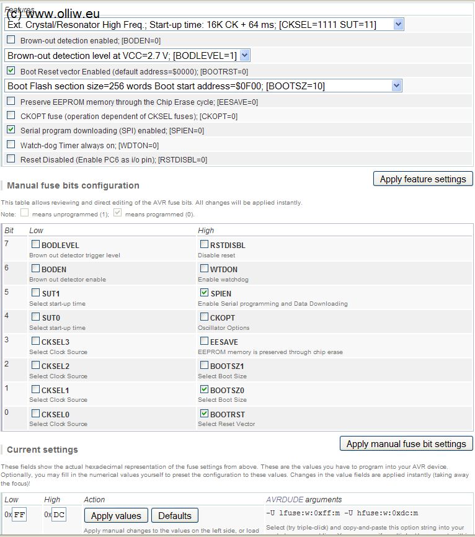
Task: Click Apply manual fuse bit settings
Action: click(406, 444)
